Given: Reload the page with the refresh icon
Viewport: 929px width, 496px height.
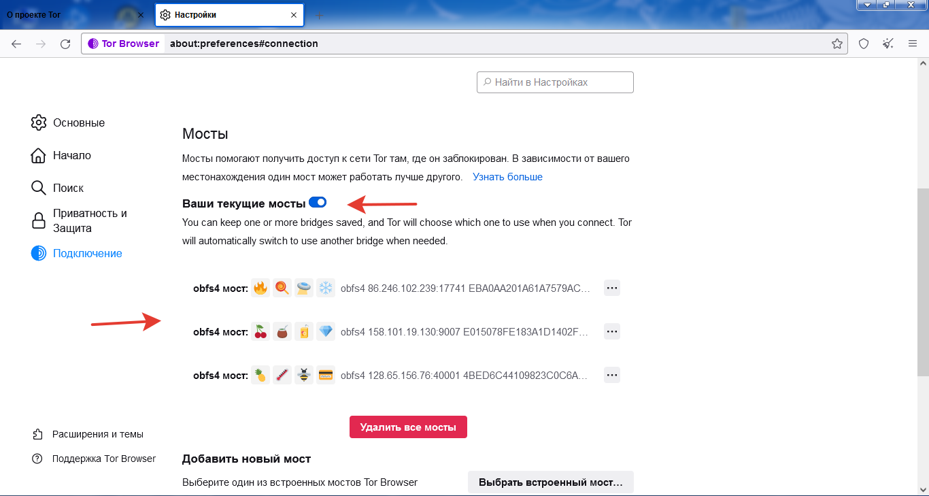Looking at the screenshot, I should tap(65, 44).
